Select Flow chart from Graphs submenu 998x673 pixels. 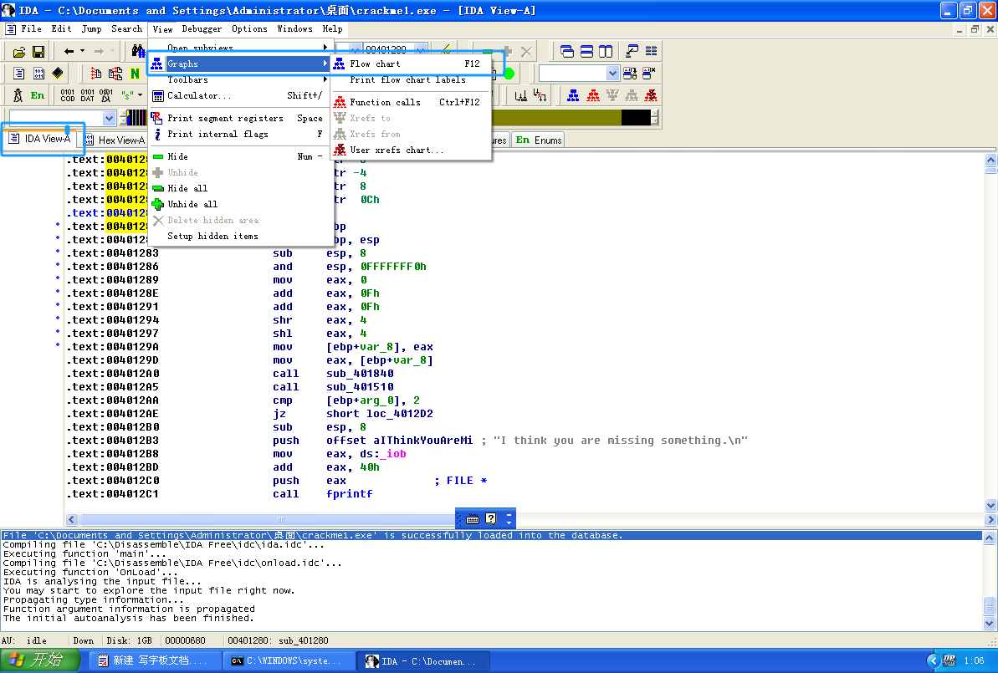(412, 64)
